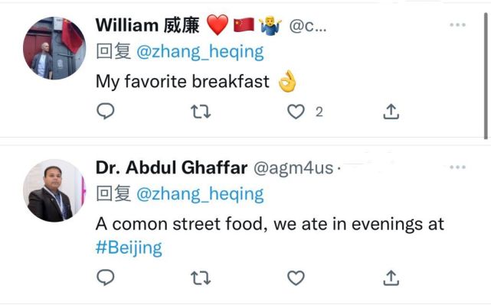Open @zhang_heqing mention in Abdul Ghaffar's reply
The image size is (491, 305).
pyautogui.click(x=200, y=194)
